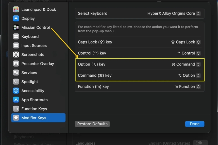
Task: Click the Spotlight magnifier icon
Action: click(16, 82)
